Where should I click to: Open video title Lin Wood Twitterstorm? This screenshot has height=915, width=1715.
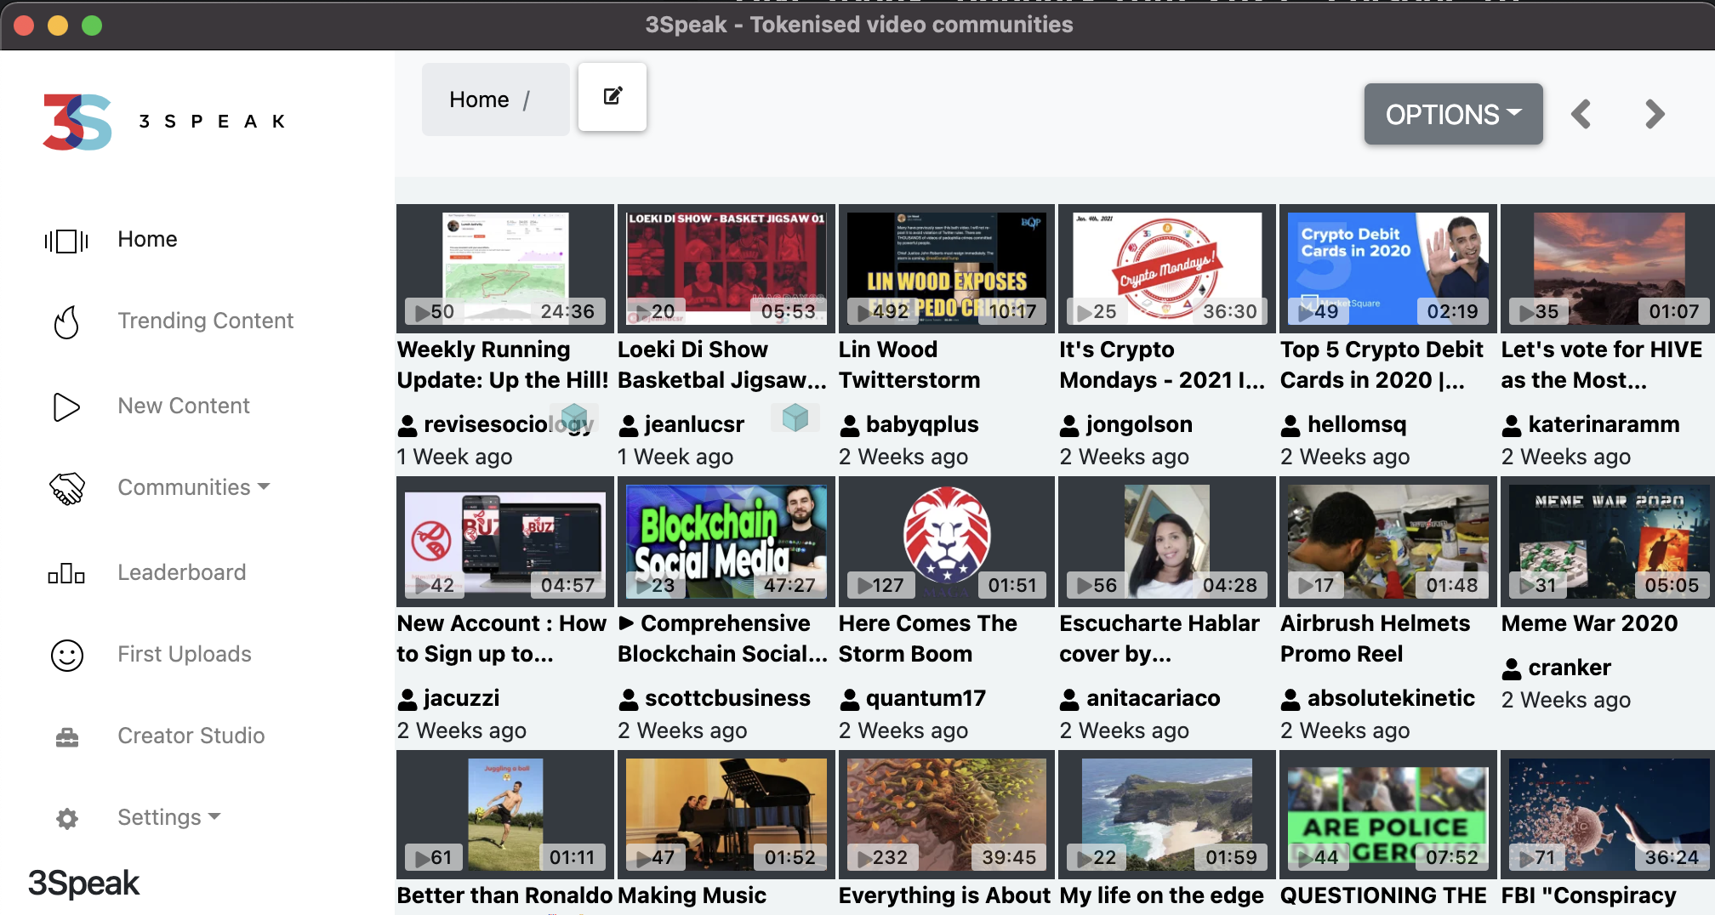click(x=909, y=365)
